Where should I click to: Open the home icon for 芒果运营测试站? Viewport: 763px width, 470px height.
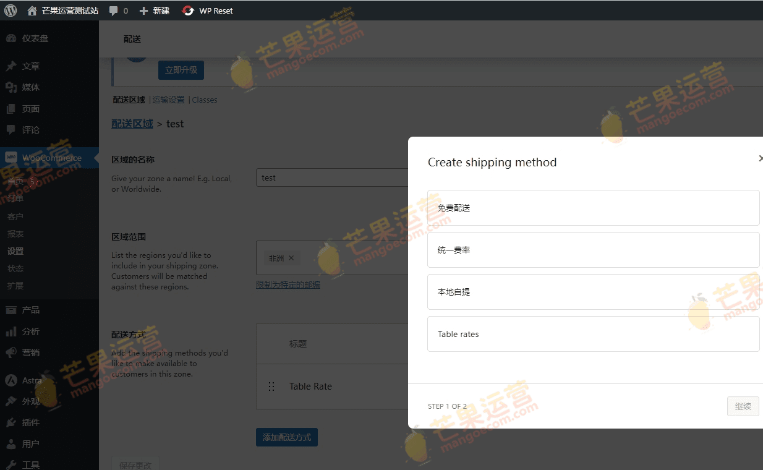tap(32, 11)
